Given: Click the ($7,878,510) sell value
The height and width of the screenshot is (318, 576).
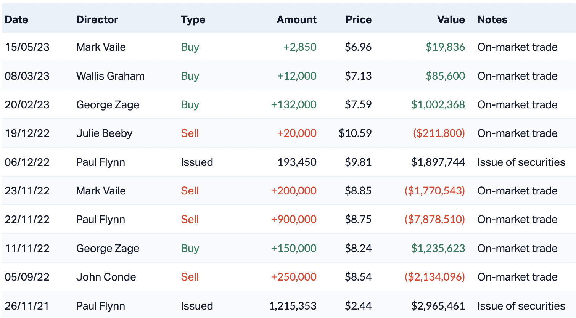Looking at the screenshot, I should 434,220.
